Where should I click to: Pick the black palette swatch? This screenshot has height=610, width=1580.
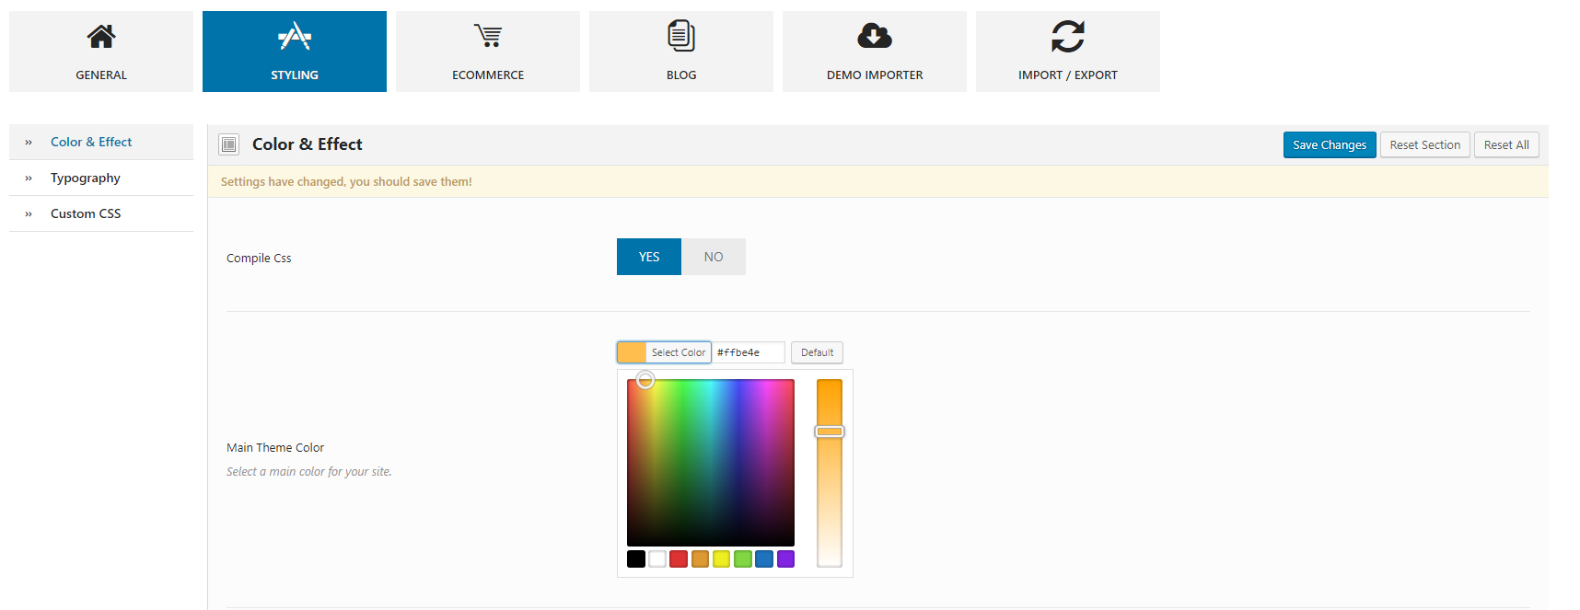tap(636, 558)
